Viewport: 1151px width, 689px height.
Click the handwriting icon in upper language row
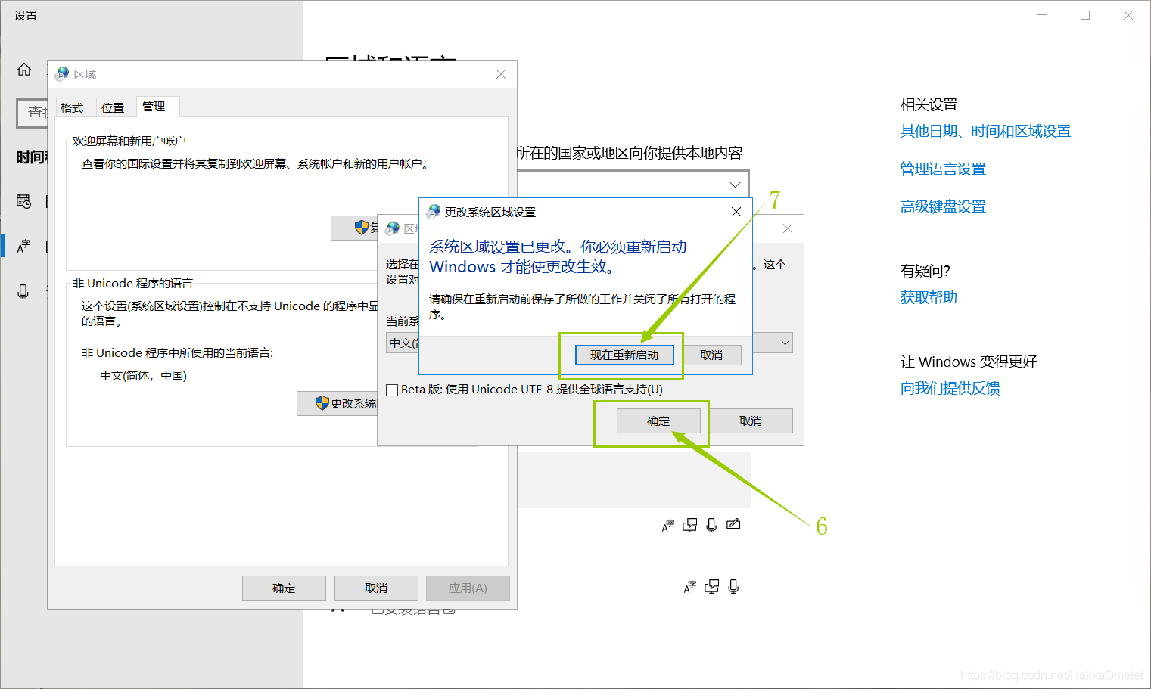coord(733,524)
